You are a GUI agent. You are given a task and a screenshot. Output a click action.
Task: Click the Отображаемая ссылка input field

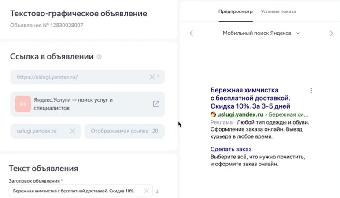pyautogui.click(x=124, y=131)
